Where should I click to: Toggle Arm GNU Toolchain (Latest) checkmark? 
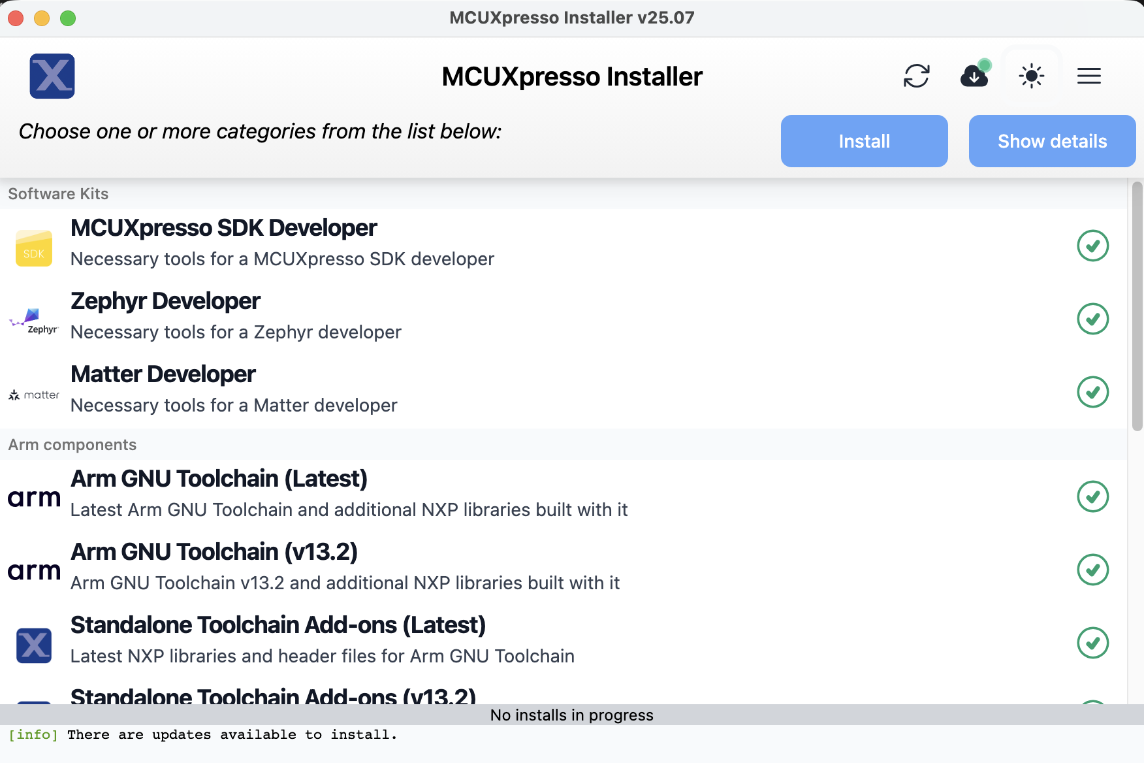[1093, 496]
